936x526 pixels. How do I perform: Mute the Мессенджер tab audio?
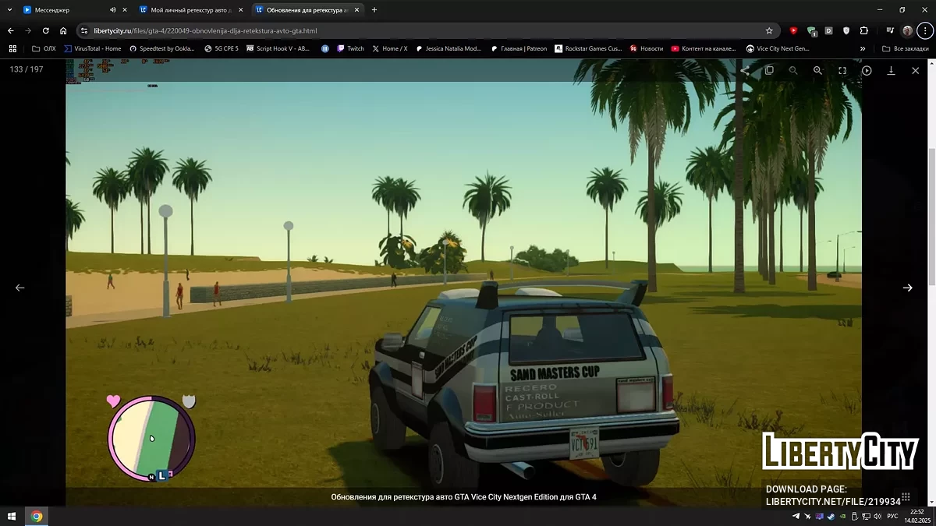tap(113, 10)
